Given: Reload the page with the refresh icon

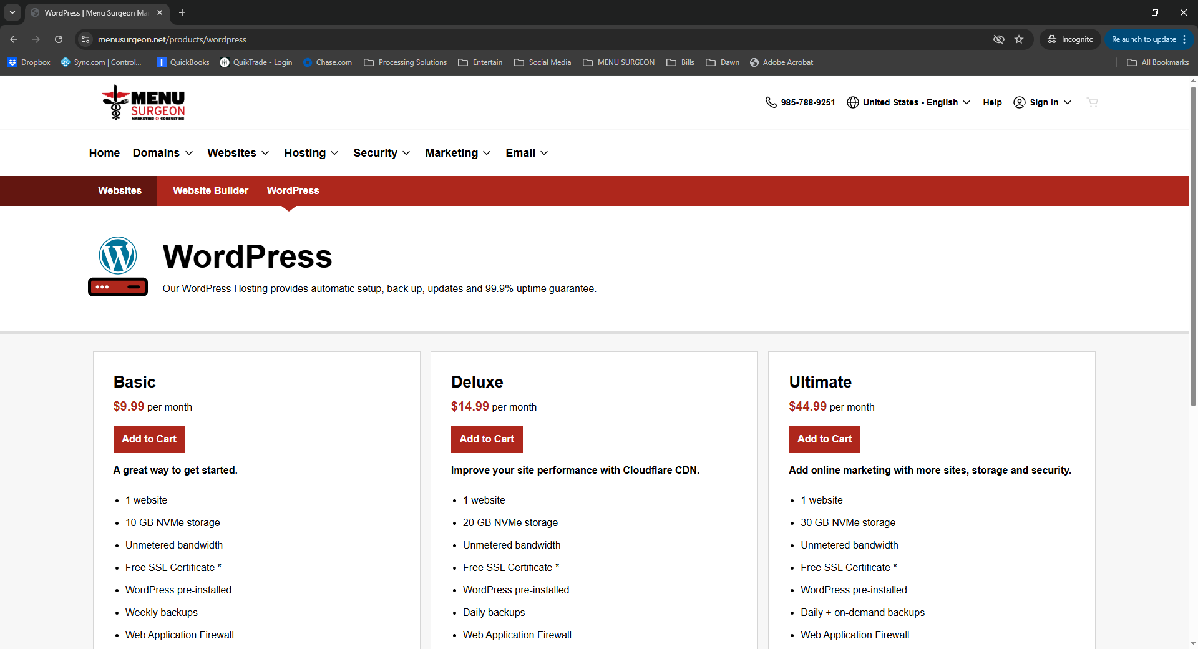Looking at the screenshot, I should (x=59, y=39).
